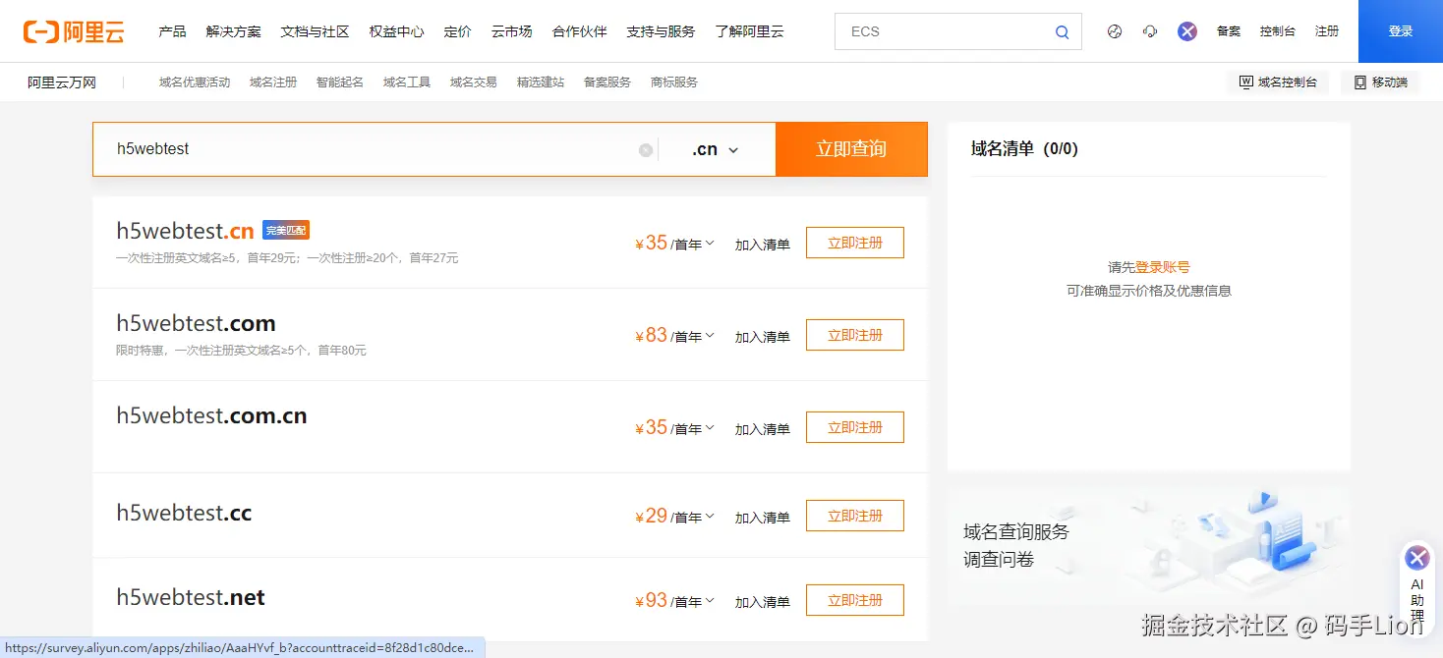
Task: Open the 合作伙伴 menu
Action: [x=579, y=31]
